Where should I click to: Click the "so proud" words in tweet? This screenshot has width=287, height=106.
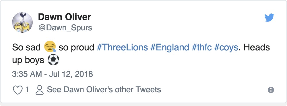76,48
